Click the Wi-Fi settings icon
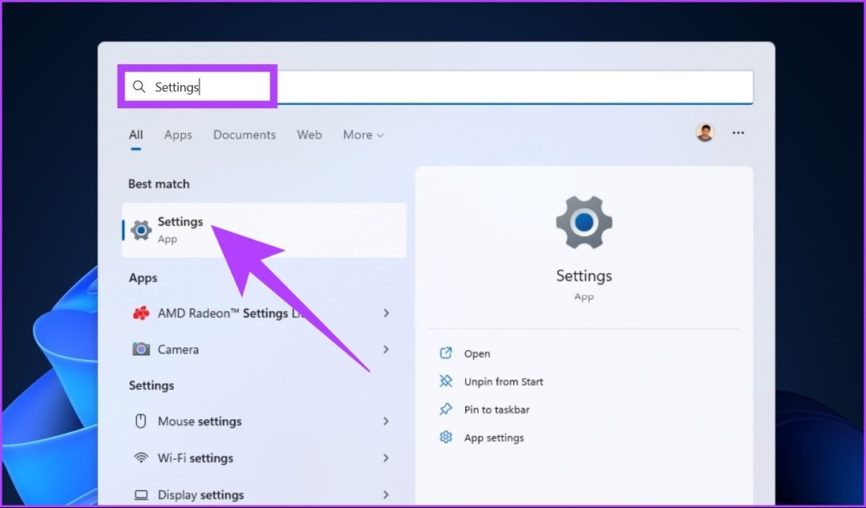The image size is (866, 508). 141,458
